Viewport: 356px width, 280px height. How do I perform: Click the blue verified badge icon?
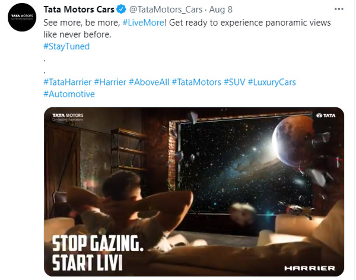pyautogui.click(x=121, y=9)
